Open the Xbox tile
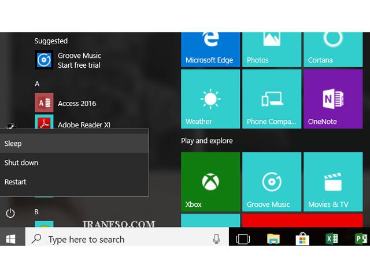The width and height of the screenshot is (370, 278). (x=210, y=182)
